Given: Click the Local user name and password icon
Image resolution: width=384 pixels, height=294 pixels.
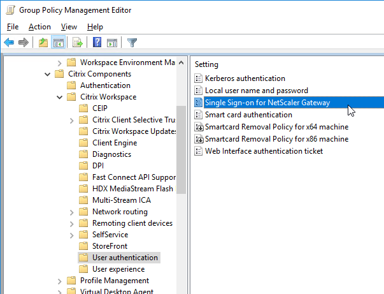Looking at the screenshot, I should coord(198,91).
